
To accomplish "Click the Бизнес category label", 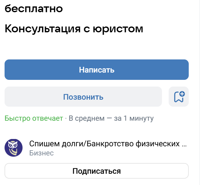I will point(41,153).
